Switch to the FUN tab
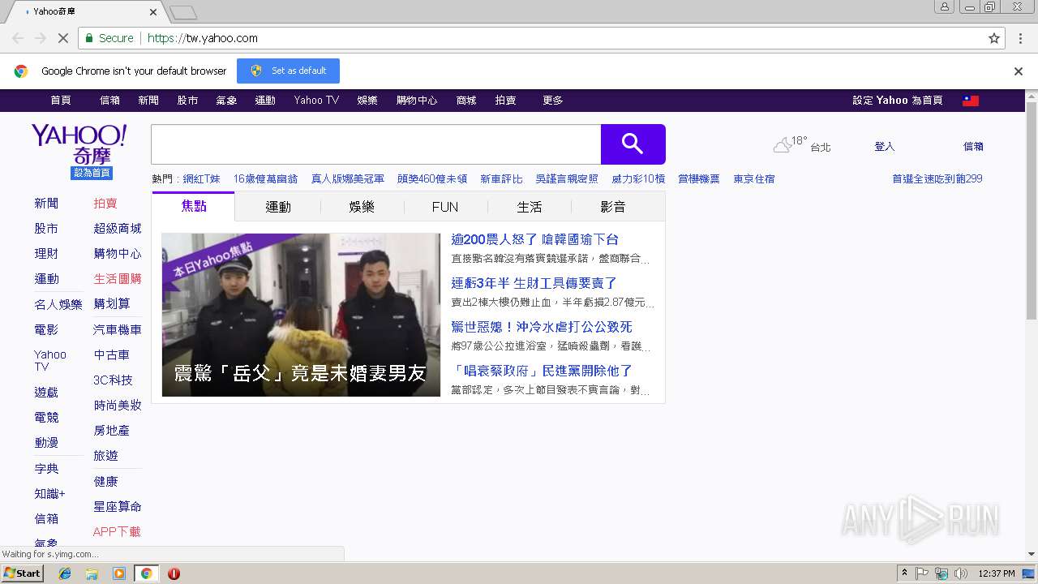This screenshot has width=1038, height=584. (445, 207)
